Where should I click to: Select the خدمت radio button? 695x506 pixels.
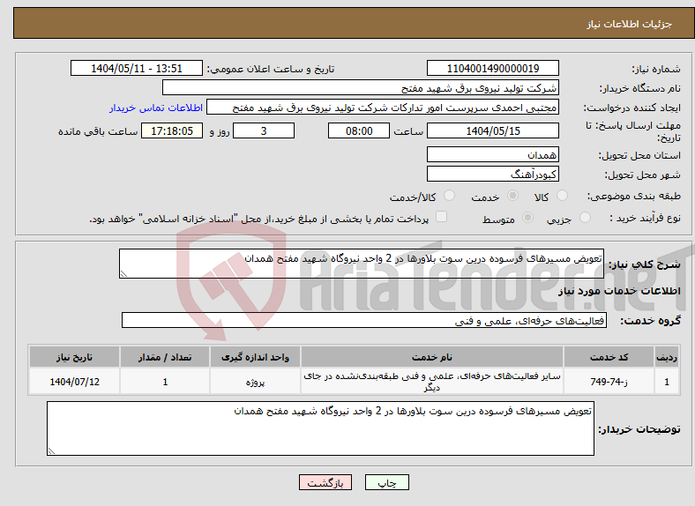coord(512,196)
